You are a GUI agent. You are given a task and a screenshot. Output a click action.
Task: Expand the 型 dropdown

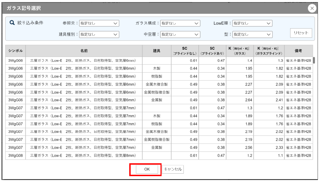tap(252, 34)
